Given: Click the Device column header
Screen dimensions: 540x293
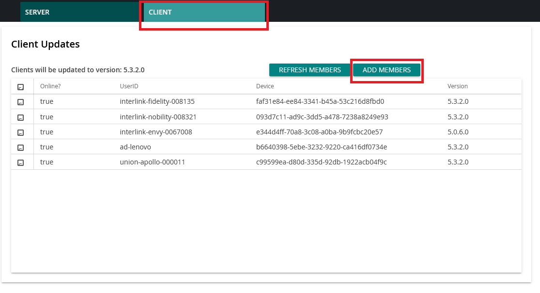Looking at the screenshot, I should pyautogui.click(x=265, y=86).
